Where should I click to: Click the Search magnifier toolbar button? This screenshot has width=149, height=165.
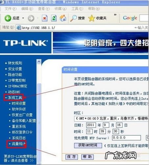pyautogui.click(x=77, y=18)
